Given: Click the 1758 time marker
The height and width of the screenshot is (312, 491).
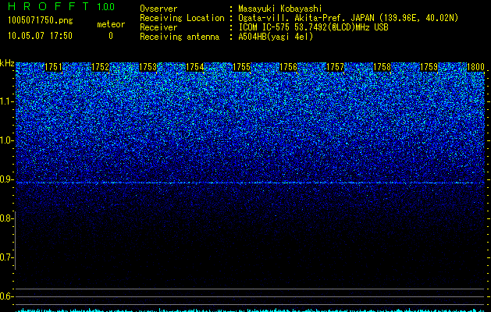Looking at the screenshot, I should pos(382,67).
